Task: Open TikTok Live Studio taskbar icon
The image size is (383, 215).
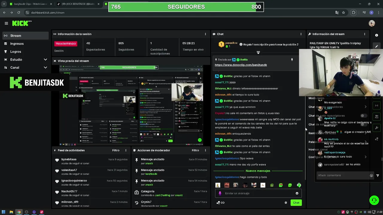Action: click(42, 212)
